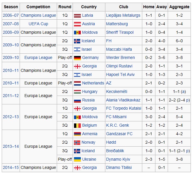Viewport: 192px width, 173px height.
Task: Click the Competition column header
Action: point(38,7)
